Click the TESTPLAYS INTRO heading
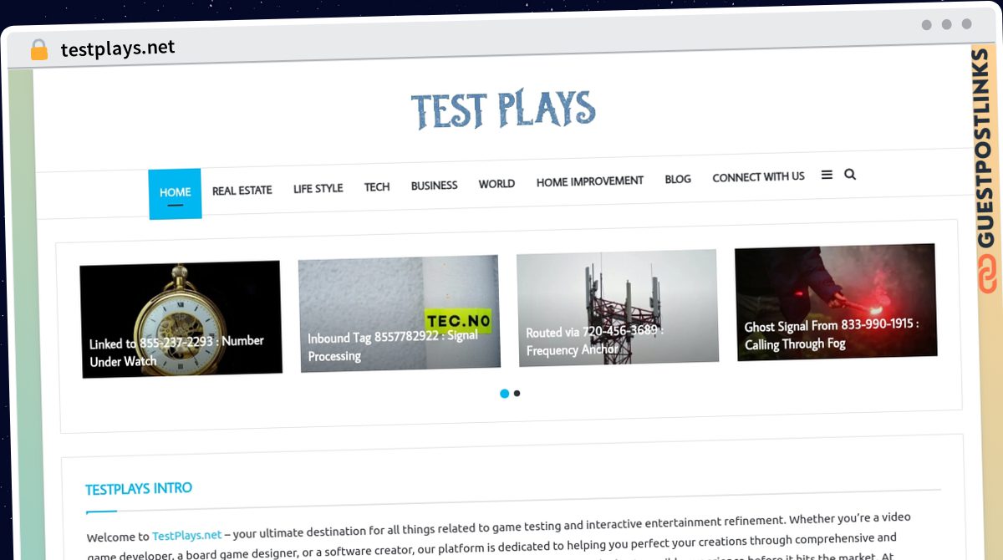The height and width of the screenshot is (560, 1003). click(x=139, y=489)
